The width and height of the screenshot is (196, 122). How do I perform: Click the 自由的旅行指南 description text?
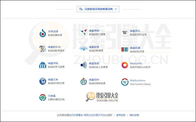(x=97, y=34)
